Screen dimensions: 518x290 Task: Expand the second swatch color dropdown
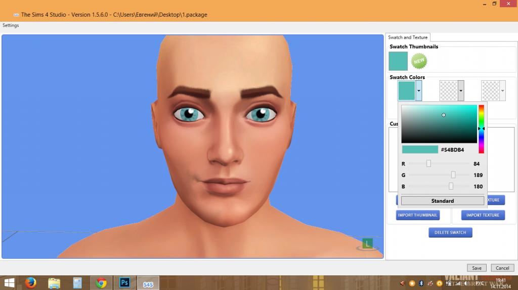[x=461, y=91]
